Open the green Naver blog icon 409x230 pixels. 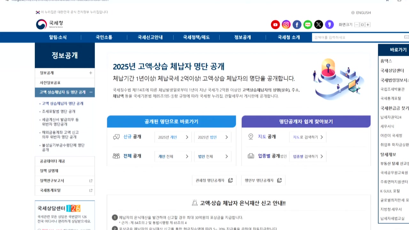point(308,25)
